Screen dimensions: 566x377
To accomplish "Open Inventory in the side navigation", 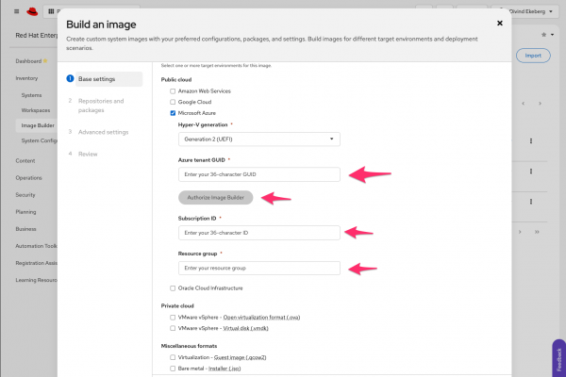I will (26, 78).
